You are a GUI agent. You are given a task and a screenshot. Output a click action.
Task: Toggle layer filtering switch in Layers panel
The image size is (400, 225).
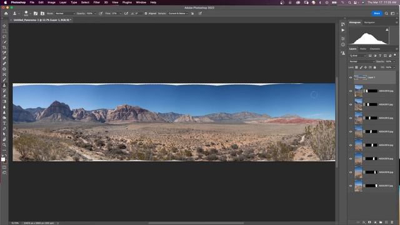coord(395,55)
